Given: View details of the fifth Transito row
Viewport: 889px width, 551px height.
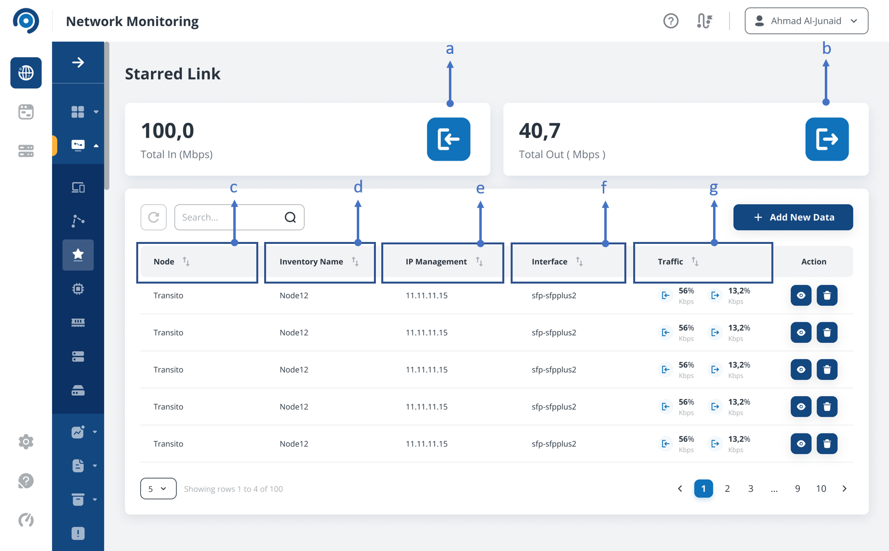Looking at the screenshot, I should tap(801, 444).
